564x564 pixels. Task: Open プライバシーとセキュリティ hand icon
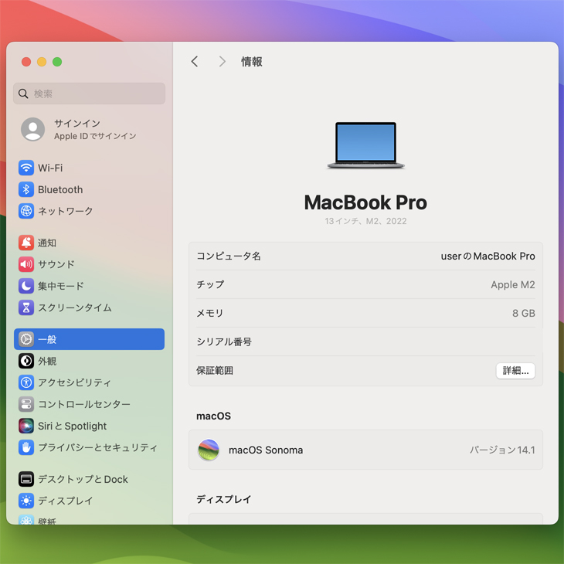point(26,447)
